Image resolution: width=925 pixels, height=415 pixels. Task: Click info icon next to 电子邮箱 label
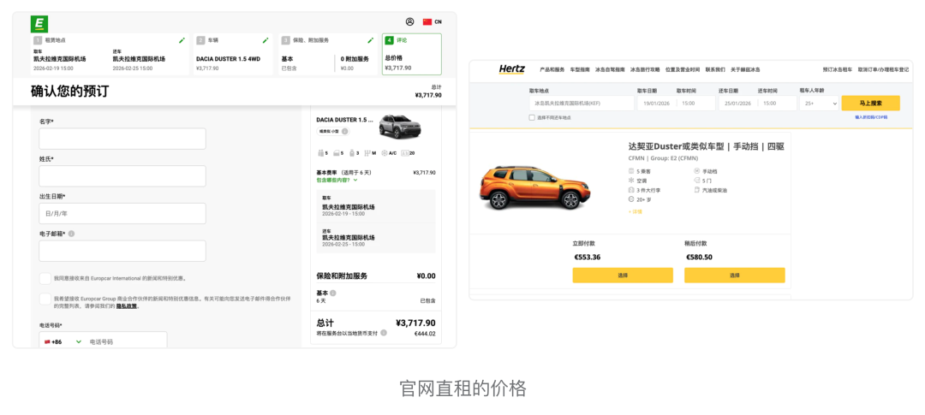pyautogui.click(x=71, y=234)
